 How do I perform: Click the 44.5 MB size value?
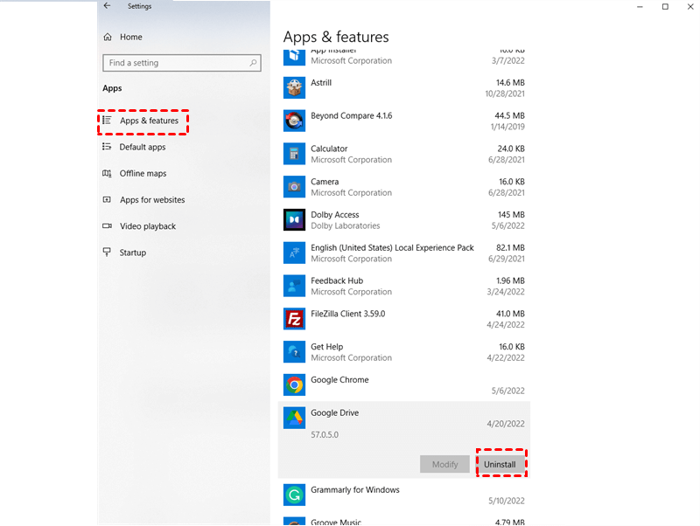coord(509,115)
